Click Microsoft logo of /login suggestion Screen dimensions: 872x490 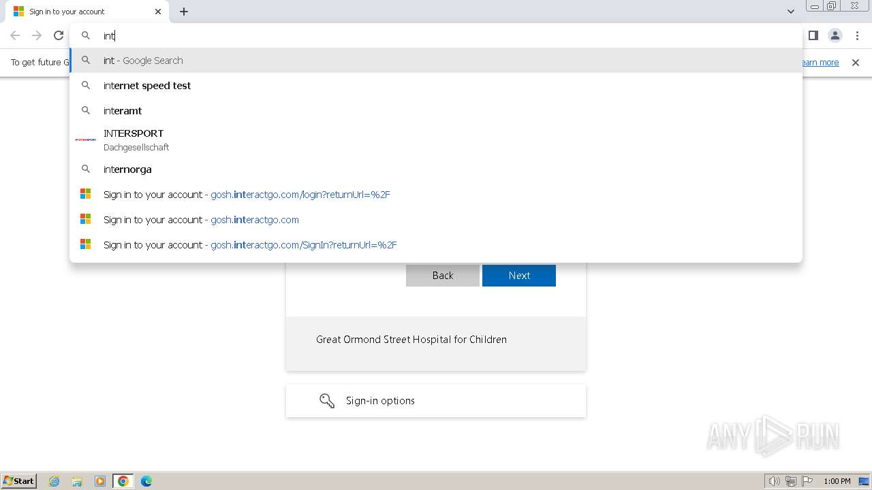pos(86,195)
